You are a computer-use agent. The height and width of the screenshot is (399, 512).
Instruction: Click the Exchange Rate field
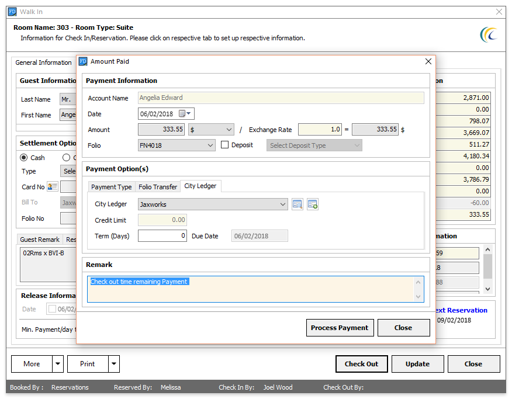[320, 130]
